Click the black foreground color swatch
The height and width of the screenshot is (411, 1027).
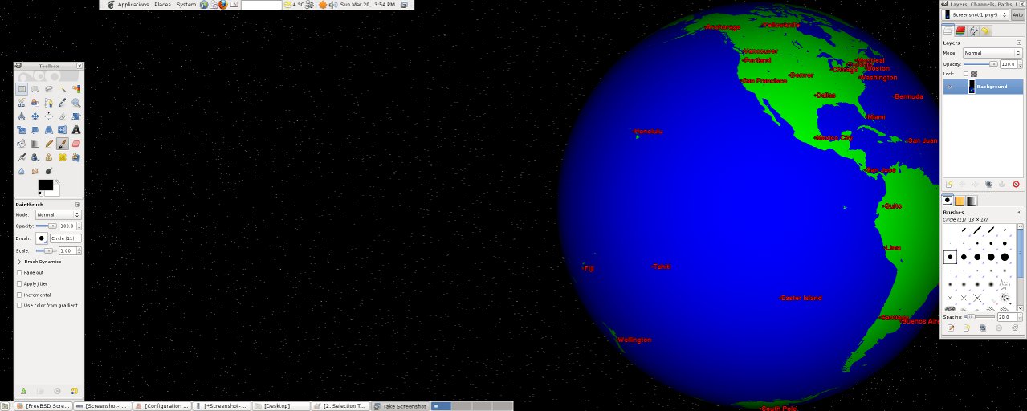click(45, 185)
